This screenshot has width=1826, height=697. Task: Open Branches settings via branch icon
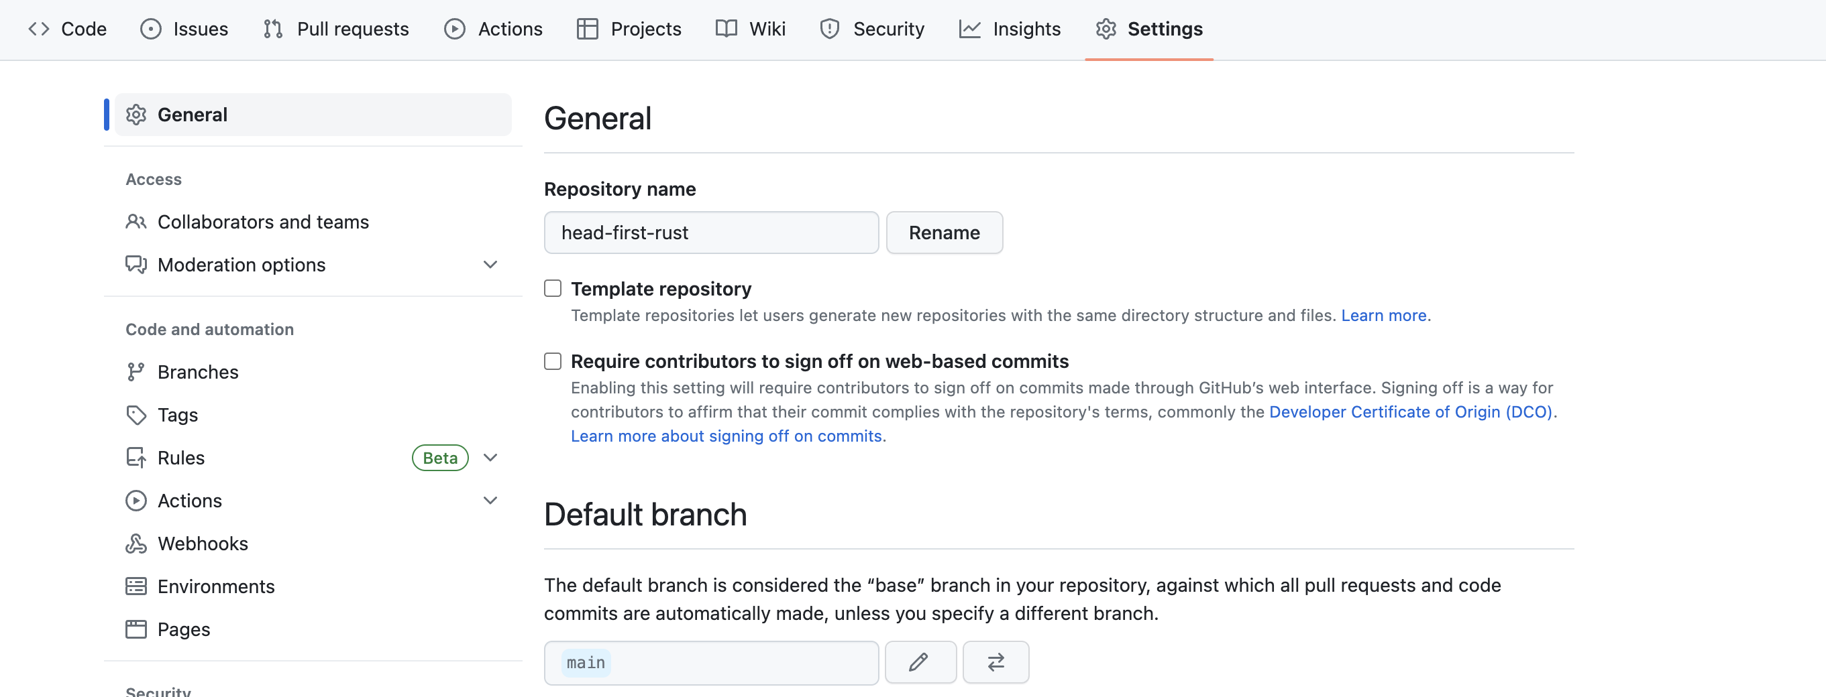click(x=136, y=372)
